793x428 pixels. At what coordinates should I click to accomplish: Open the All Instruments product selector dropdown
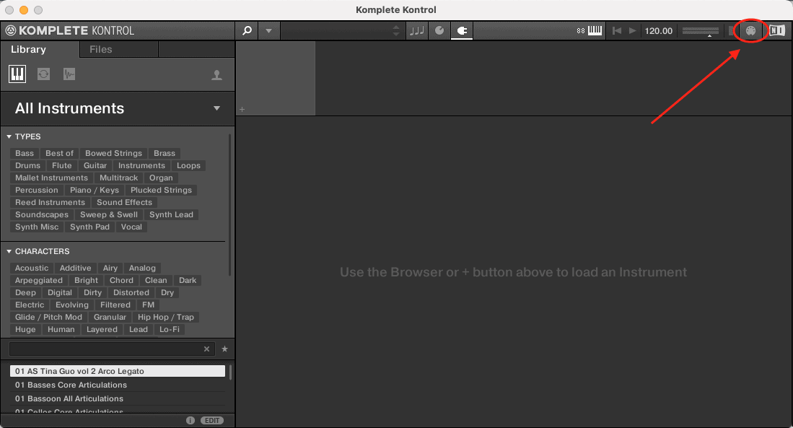tap(118, 108)
